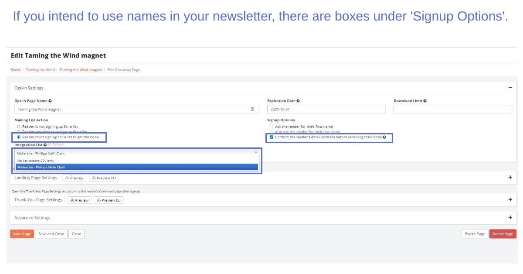Click icon inside Opt-In Page Name field
The height and width of the screenshot is (274, 523).
252,109
